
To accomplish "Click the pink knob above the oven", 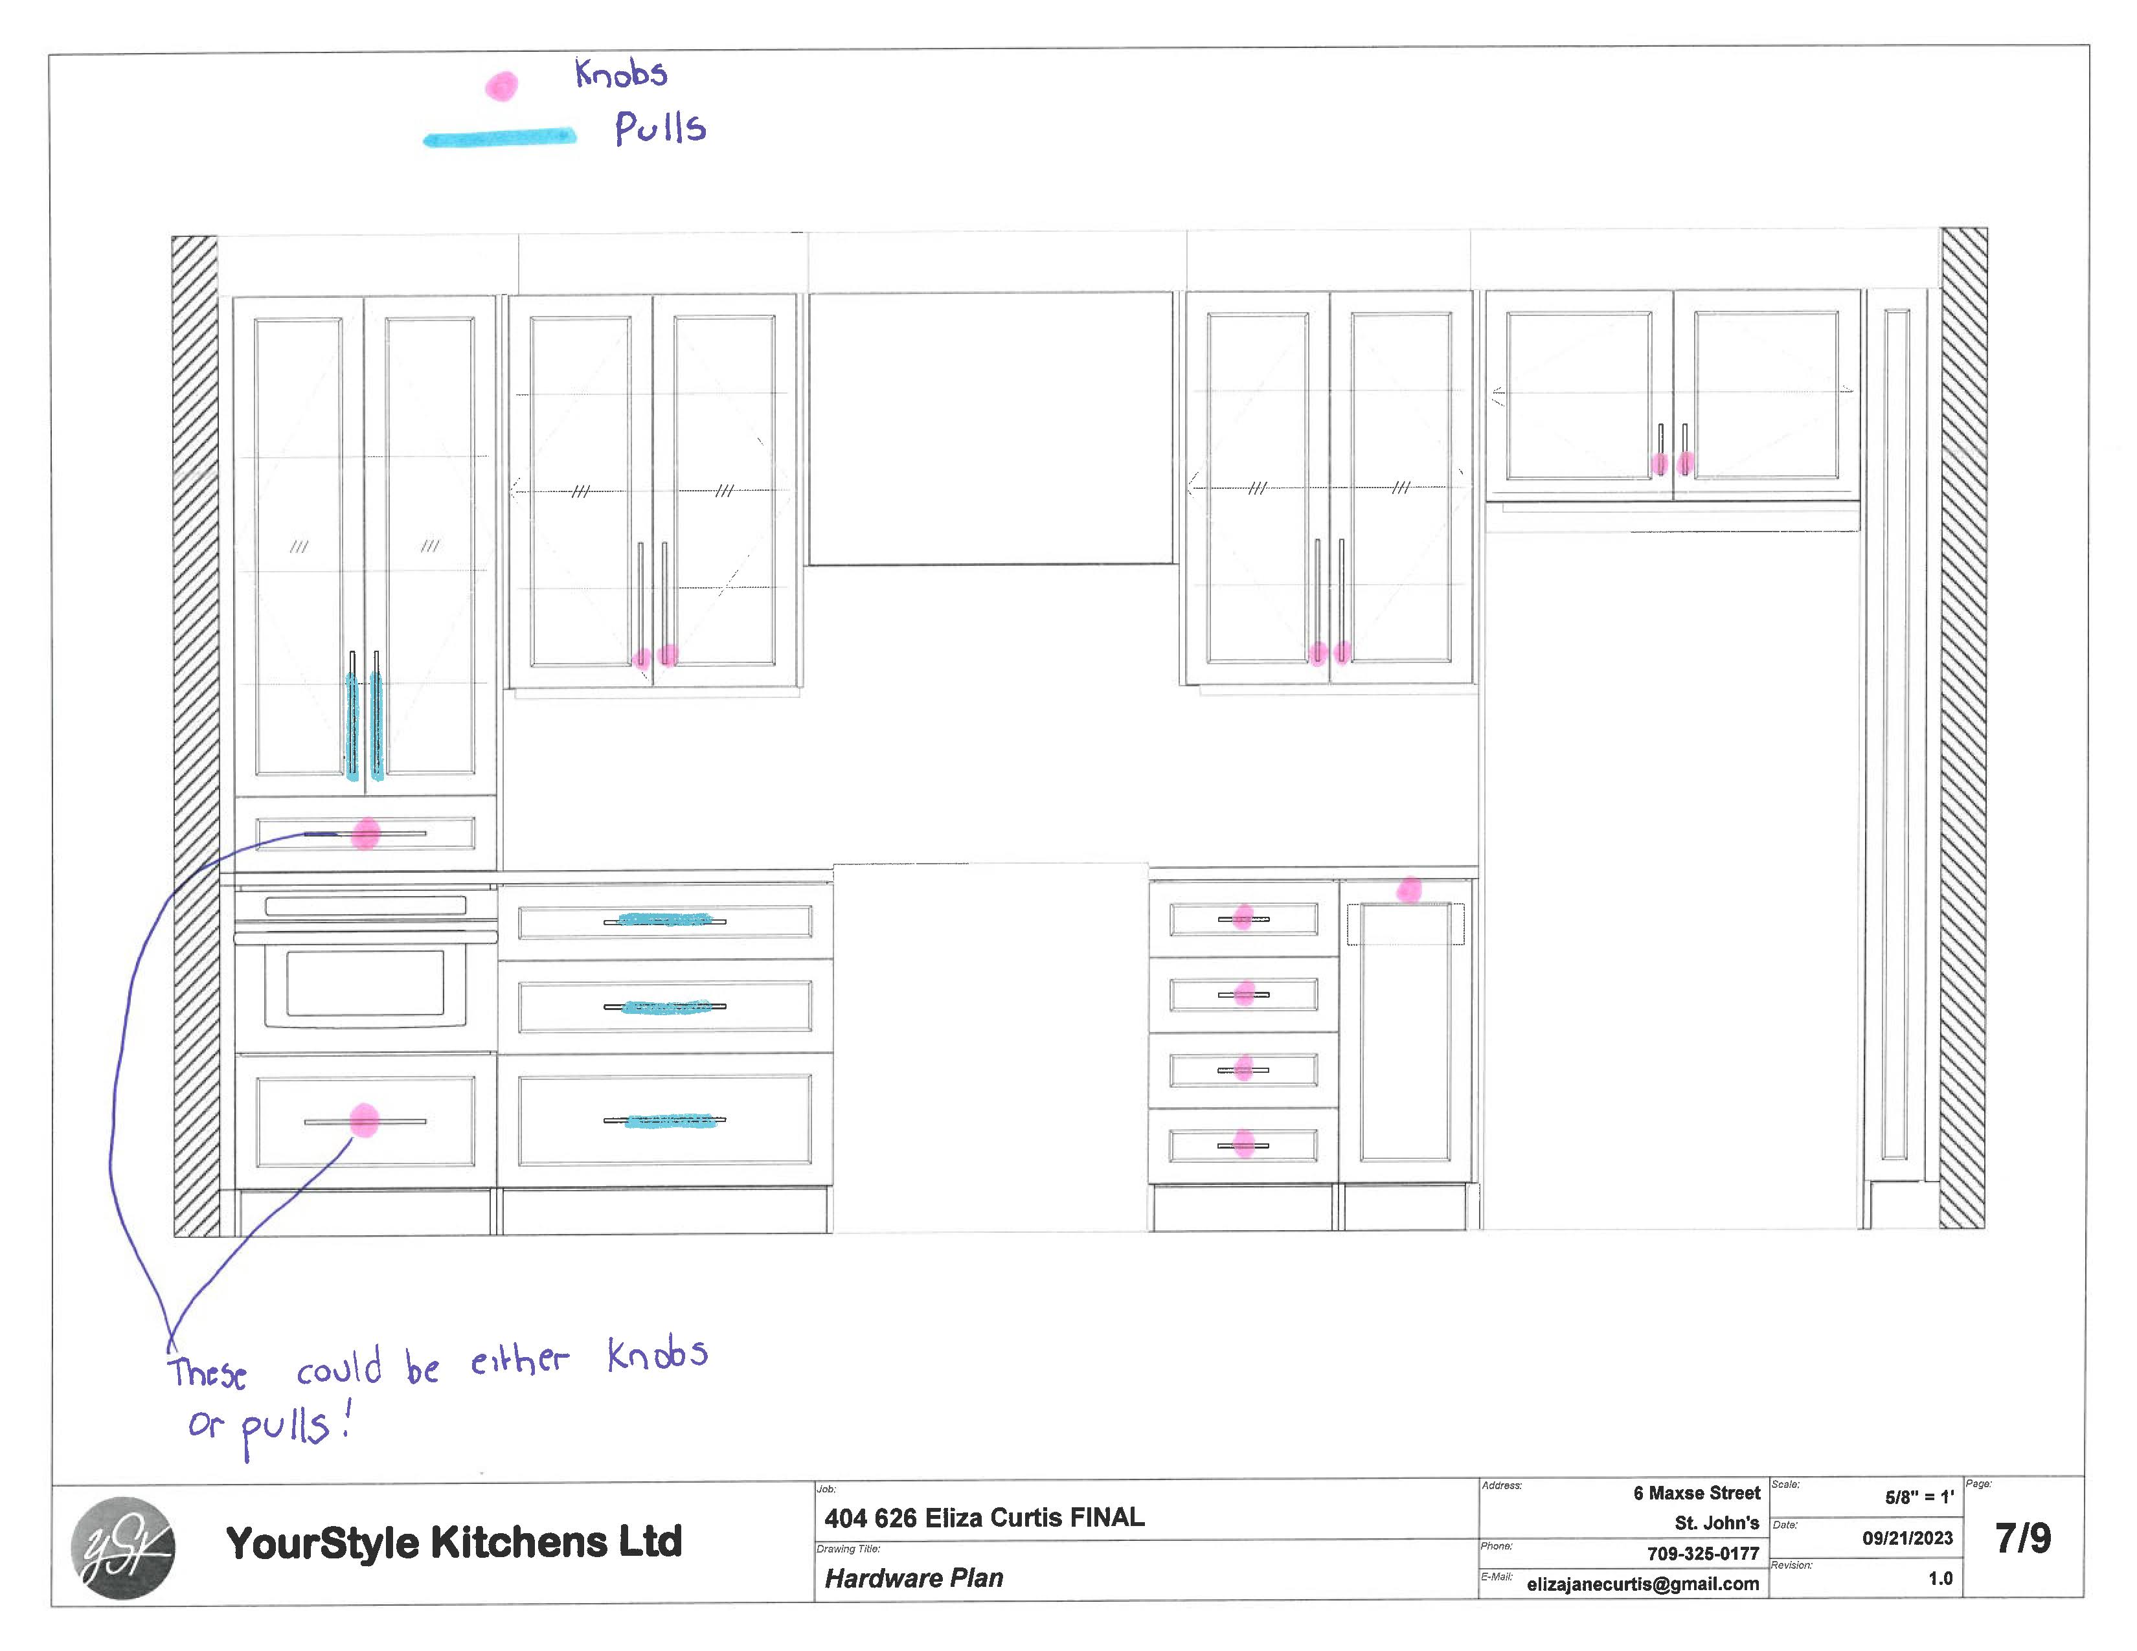I will [x=365, y=833].
